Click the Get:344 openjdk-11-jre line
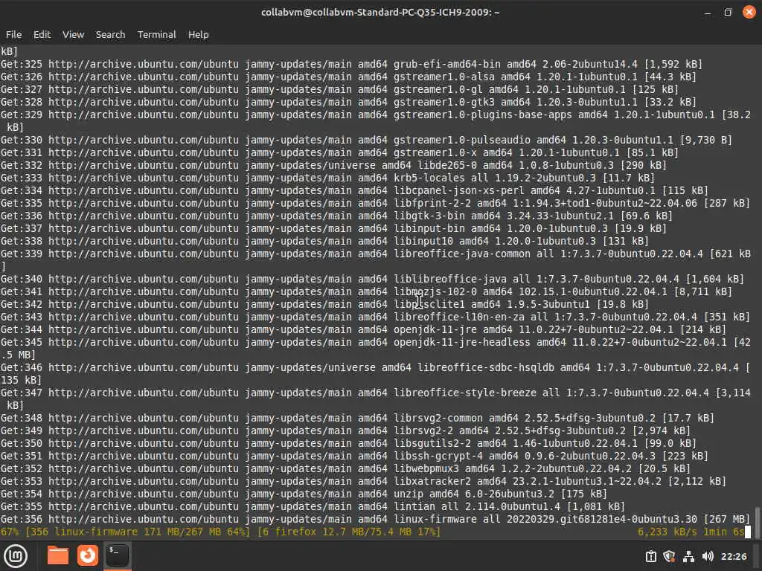This screenshot has height=571, width=762. pyautogui.click(x=363, y=329)
